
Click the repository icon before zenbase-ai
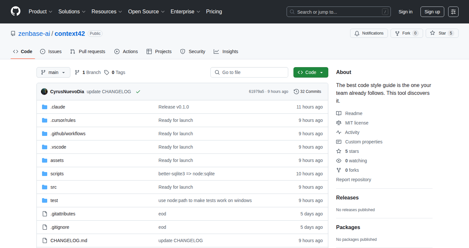click(x=13, y=34)
